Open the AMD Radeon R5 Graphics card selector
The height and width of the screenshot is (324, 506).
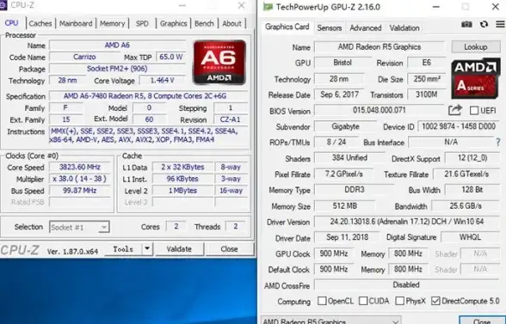click(331, 321)
